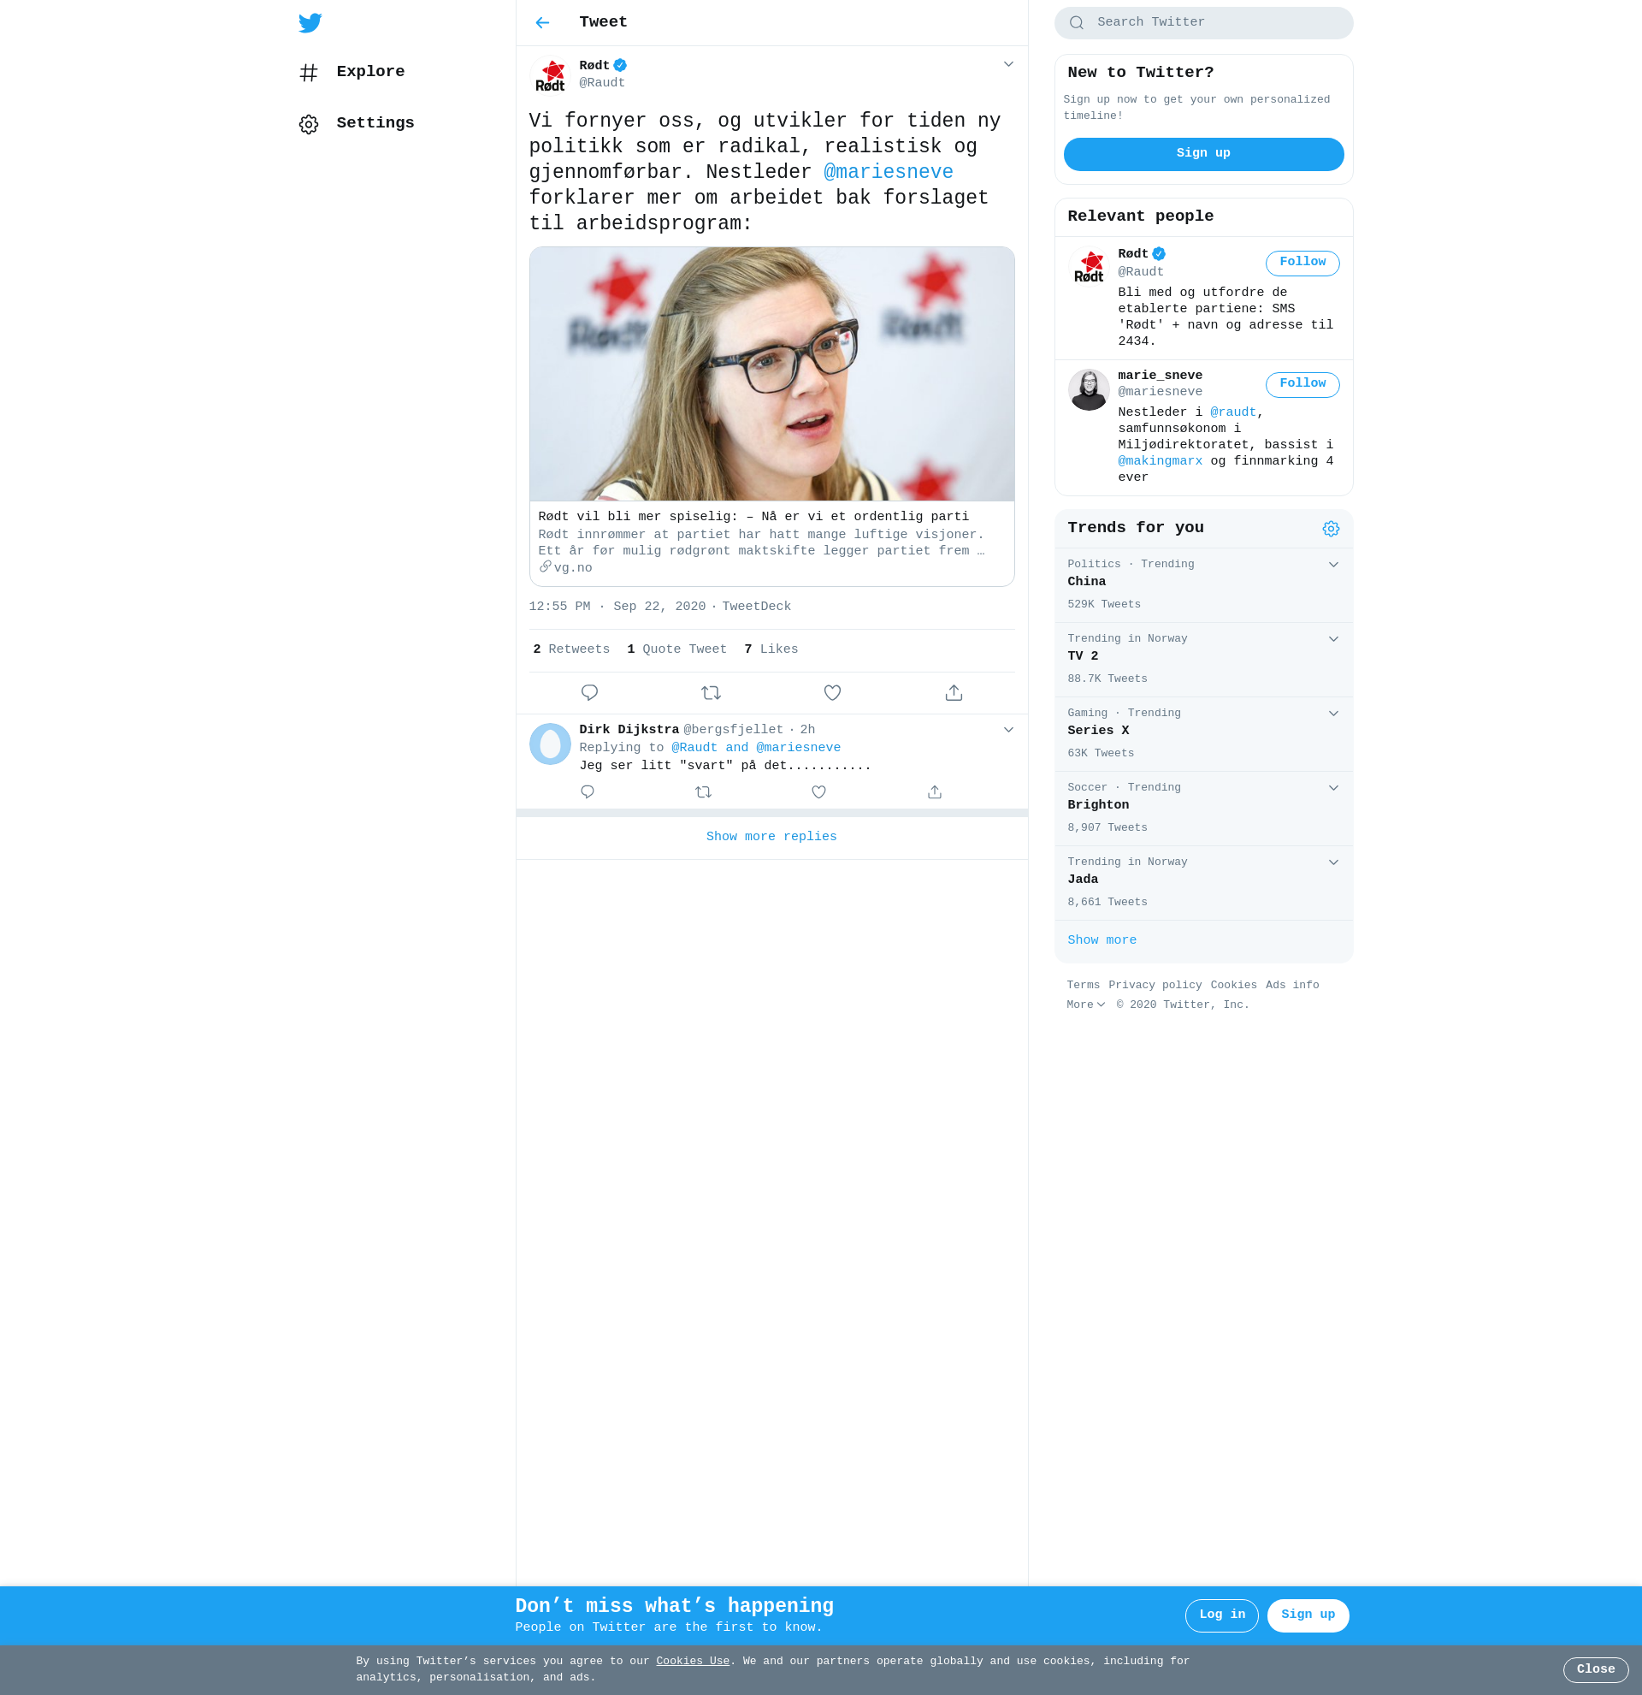Open the China trending topic
Screen dimensions: 1642x1695
(x=1204, y=585)
